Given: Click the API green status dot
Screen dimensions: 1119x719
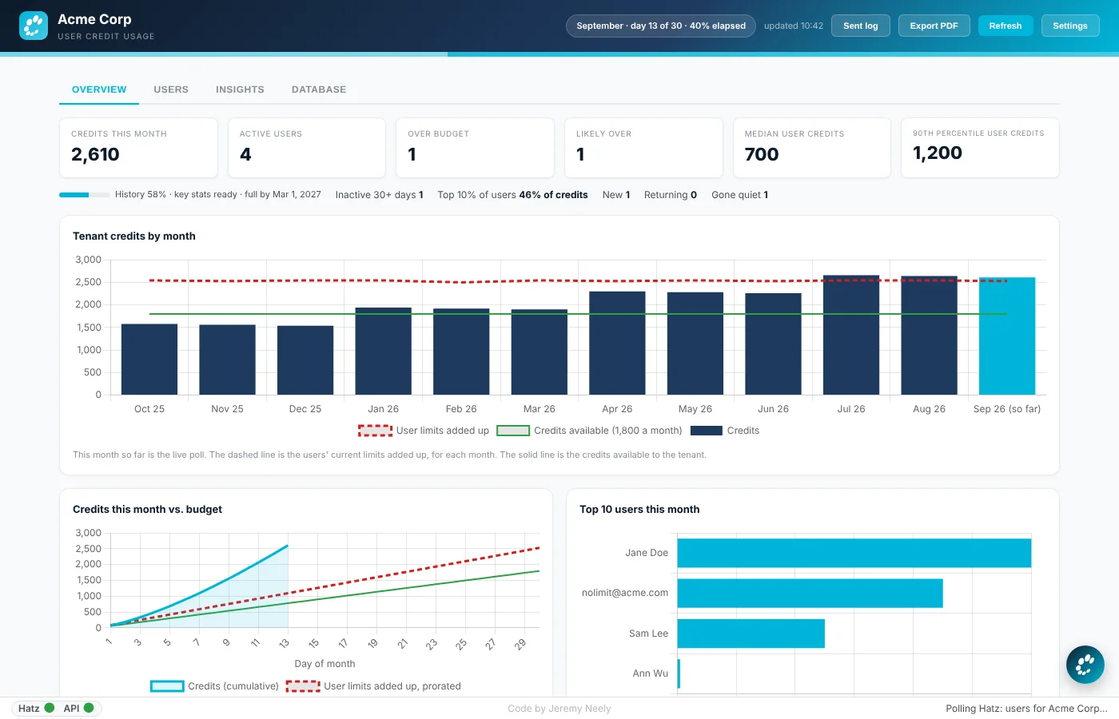Looking at the screenshot, I should click(89, 708).
